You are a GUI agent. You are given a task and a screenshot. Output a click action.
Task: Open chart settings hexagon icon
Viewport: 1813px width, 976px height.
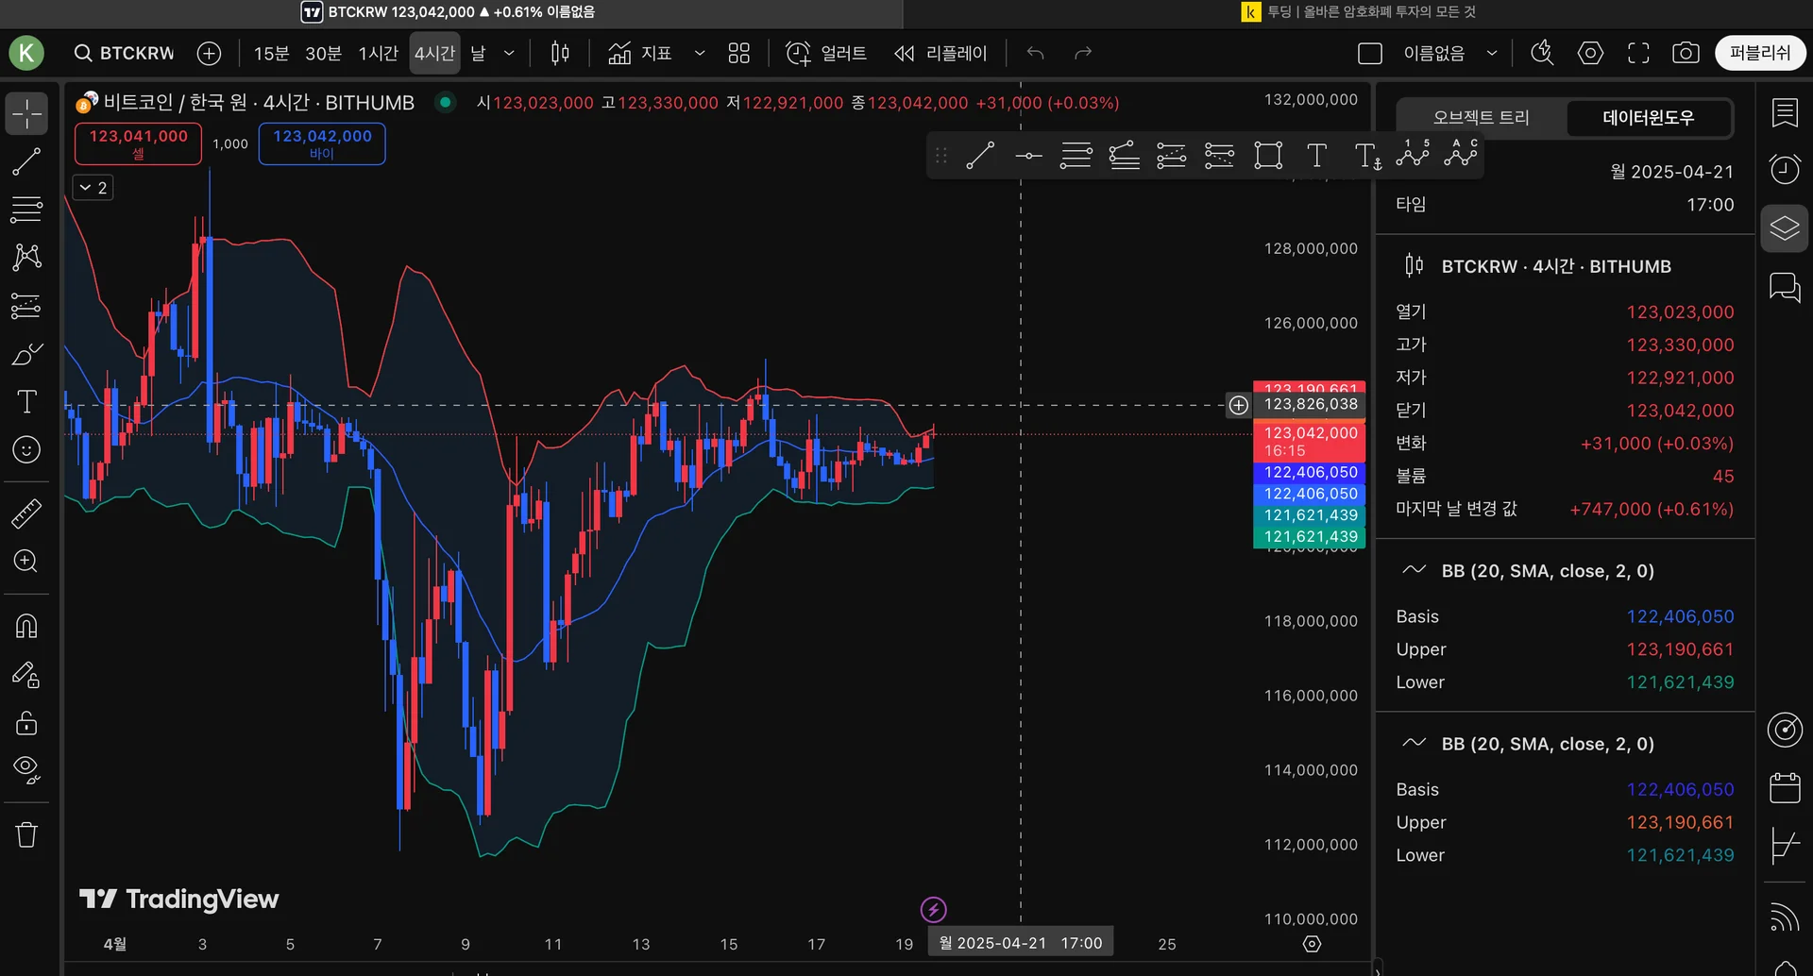[x=1590, y=53]
